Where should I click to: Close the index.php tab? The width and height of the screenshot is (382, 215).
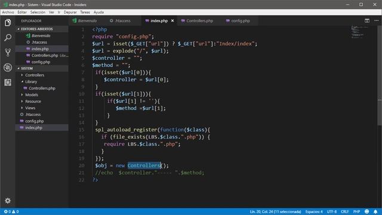tap(172, 21)
